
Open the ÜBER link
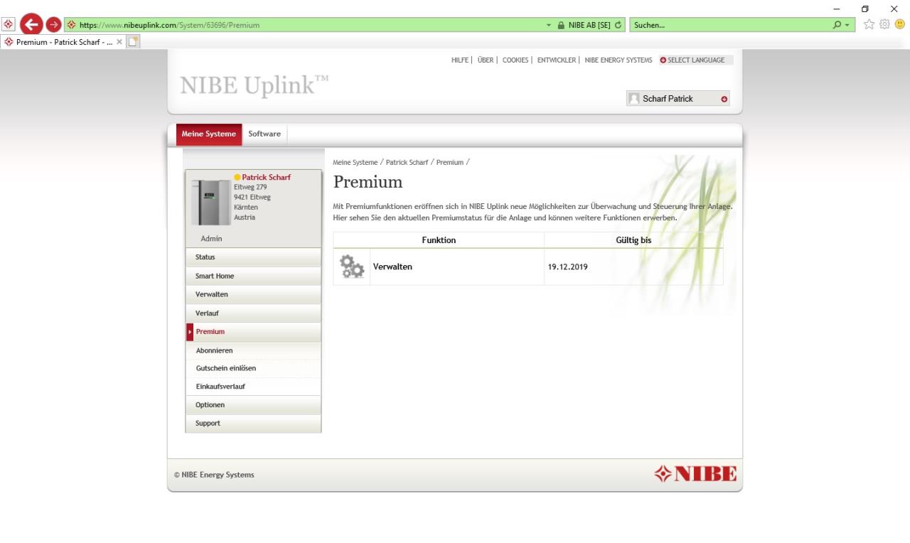[486, 60]
